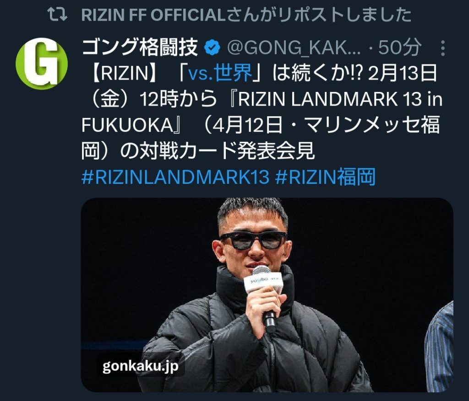Open the @GONG_KAK handle
Screen dimensions: 469x401
(294, 48)
